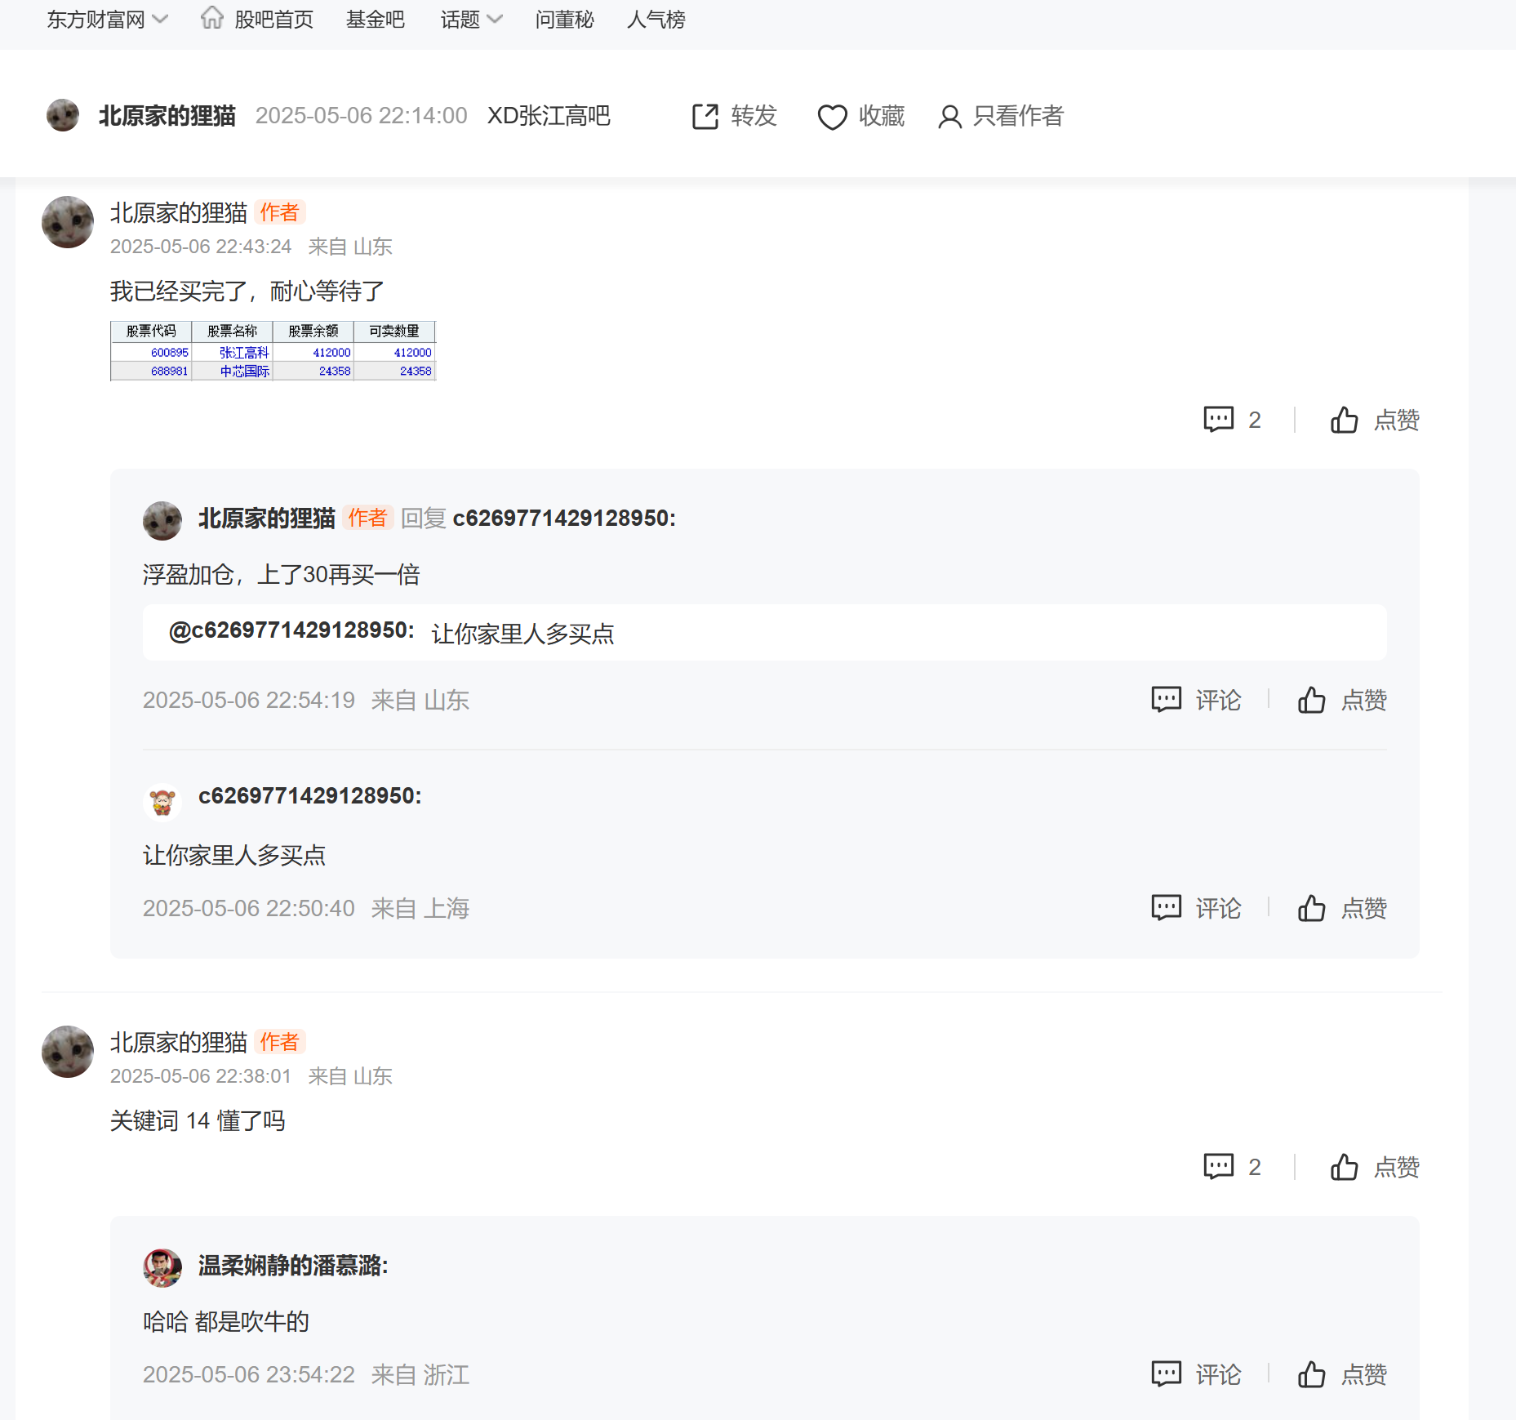Open the 基金吧 menu item
Viewport: 1516px width, 1420px height.
[x=375, y=20]
